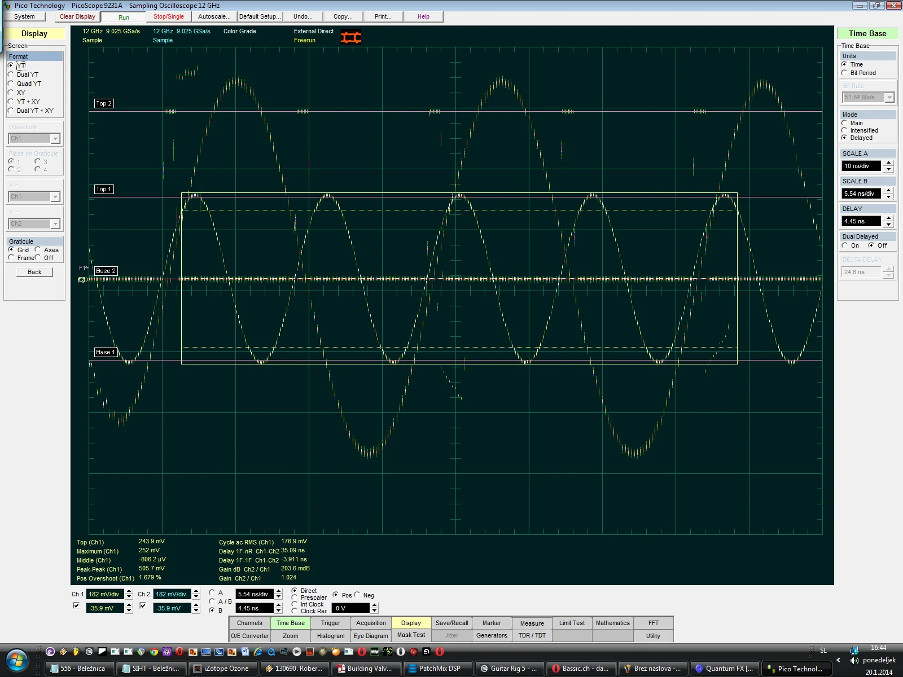
Task: Open the FL Studio fruit icon in quick launch
Action: (x=76, y=652)
